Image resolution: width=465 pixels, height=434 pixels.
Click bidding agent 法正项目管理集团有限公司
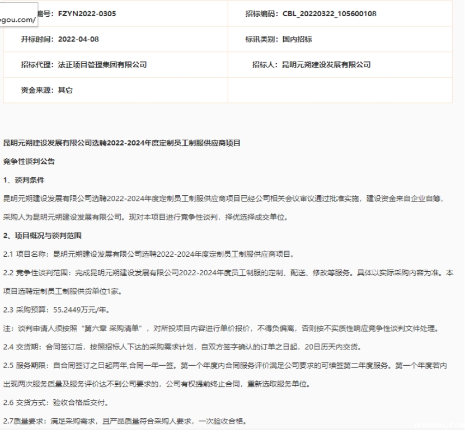pyautogui.click(x=102, y=65)
